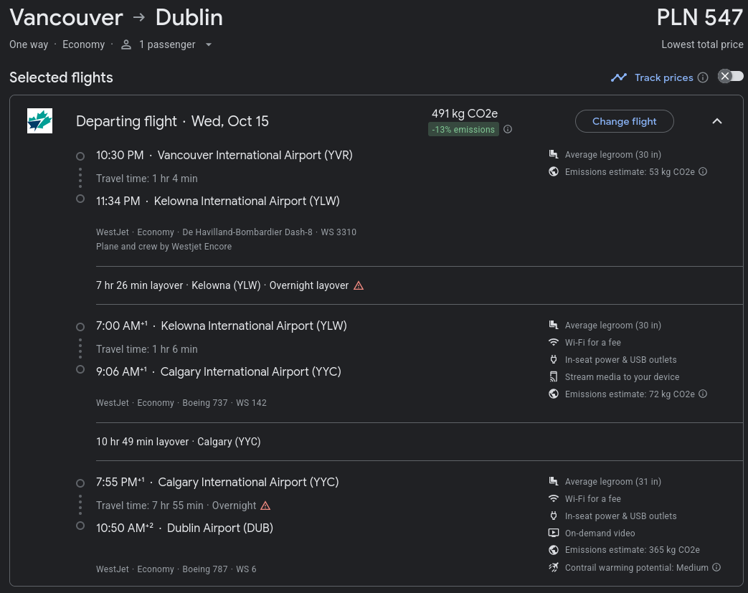Viewport: 748px width, 593px height.
Task: Open info icon next to Contrail warming potential
Action: (716, 567)
